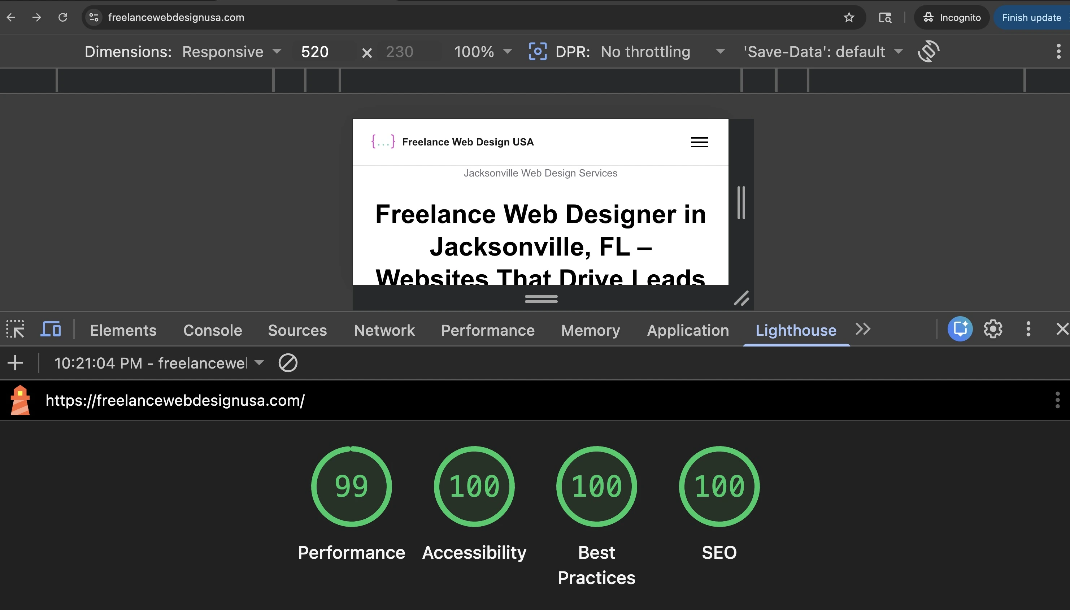Toggle the device pixel ratio screenshot icon
Image resolution: width=1070 pixels, height=610 pixels.
[x=538, y=52]
